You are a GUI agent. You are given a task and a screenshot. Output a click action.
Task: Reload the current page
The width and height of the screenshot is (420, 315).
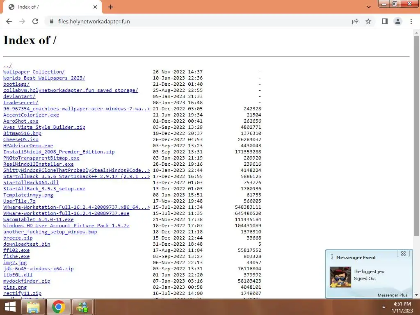tap(35, 21)
